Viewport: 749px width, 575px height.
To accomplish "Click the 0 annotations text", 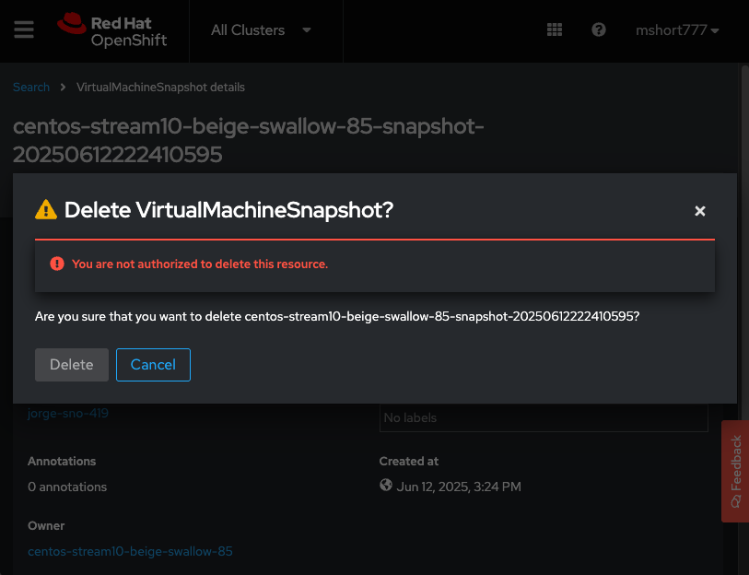I will (67, 487).
